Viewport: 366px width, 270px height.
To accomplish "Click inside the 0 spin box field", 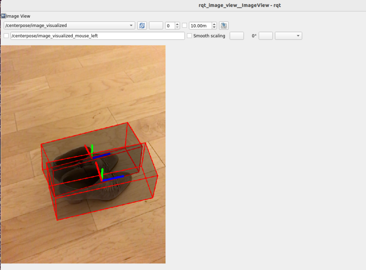I will pos(170,25).
